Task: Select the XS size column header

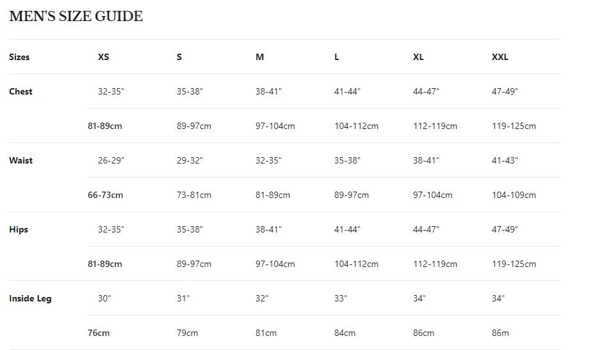Action: point(103,57)
